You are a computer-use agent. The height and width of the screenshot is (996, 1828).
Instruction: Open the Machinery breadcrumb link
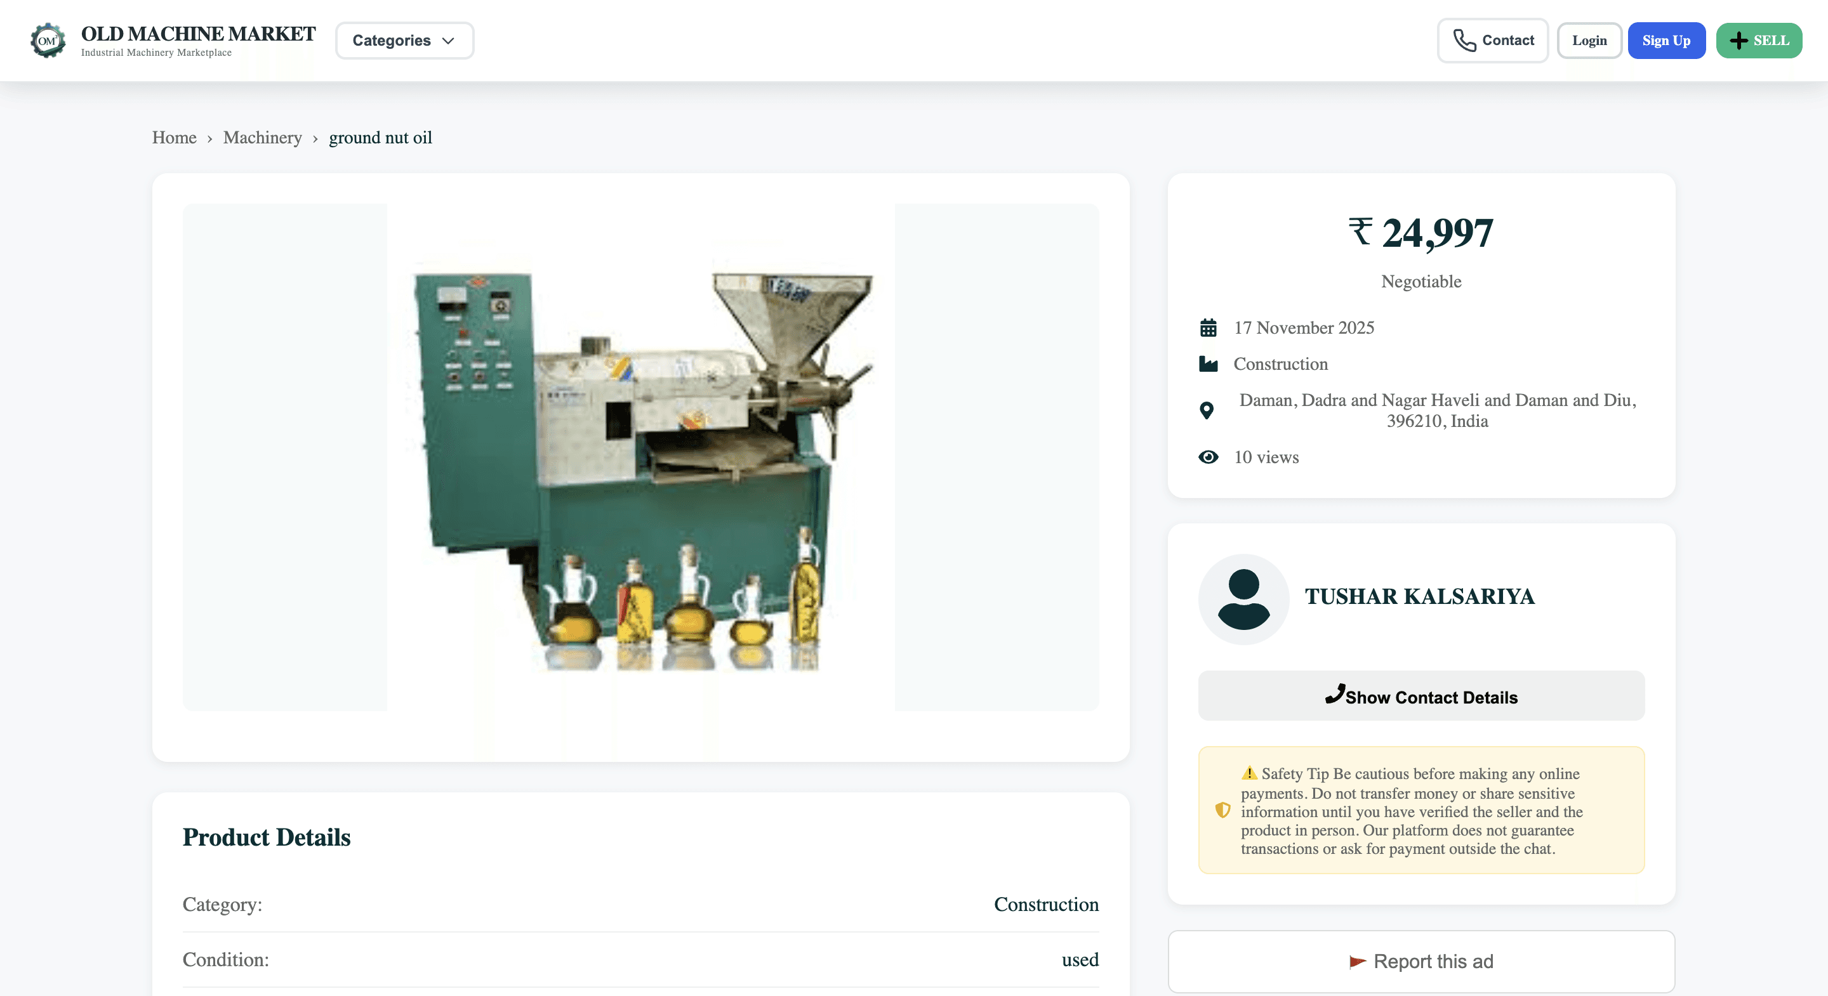point(263,138)
